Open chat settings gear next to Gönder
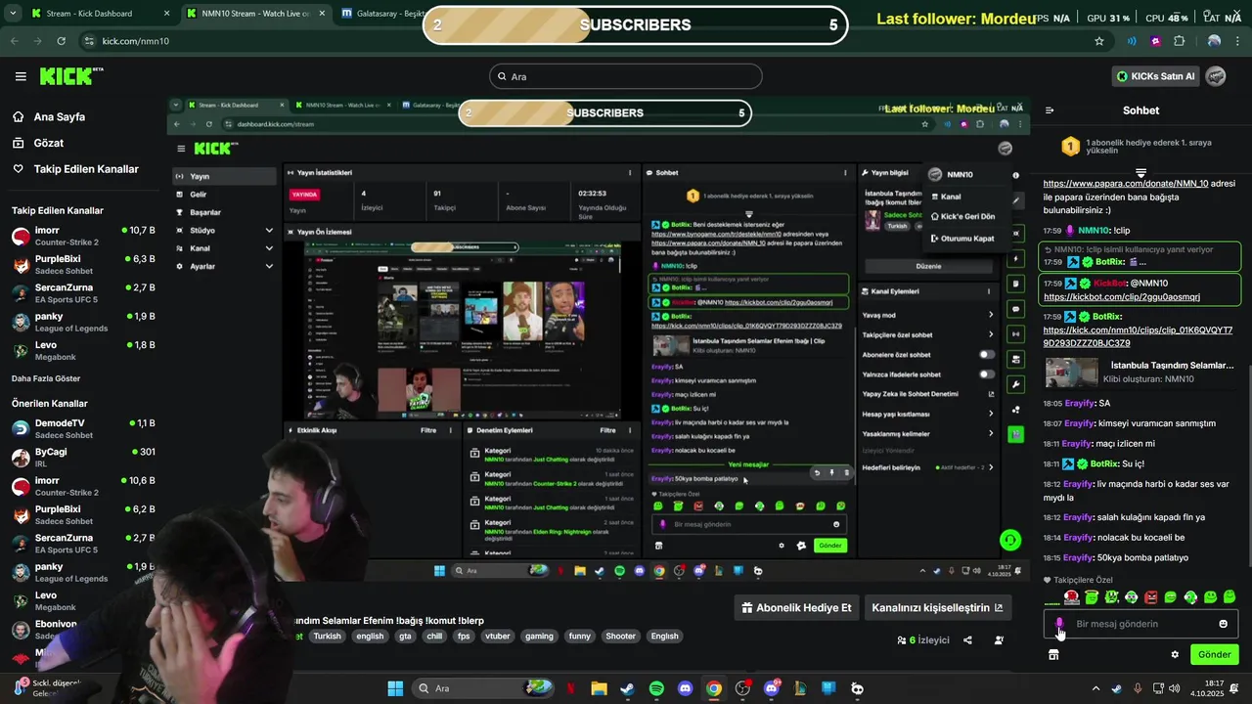 pyautogui.click(x=1175, y=654)
